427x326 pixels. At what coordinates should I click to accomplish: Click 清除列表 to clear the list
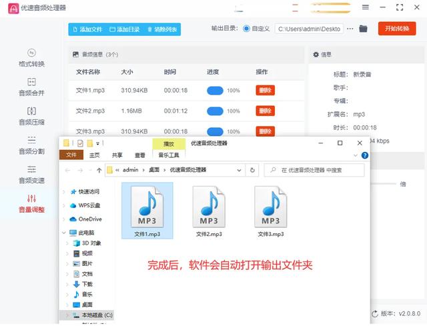[x=162, y=29]
